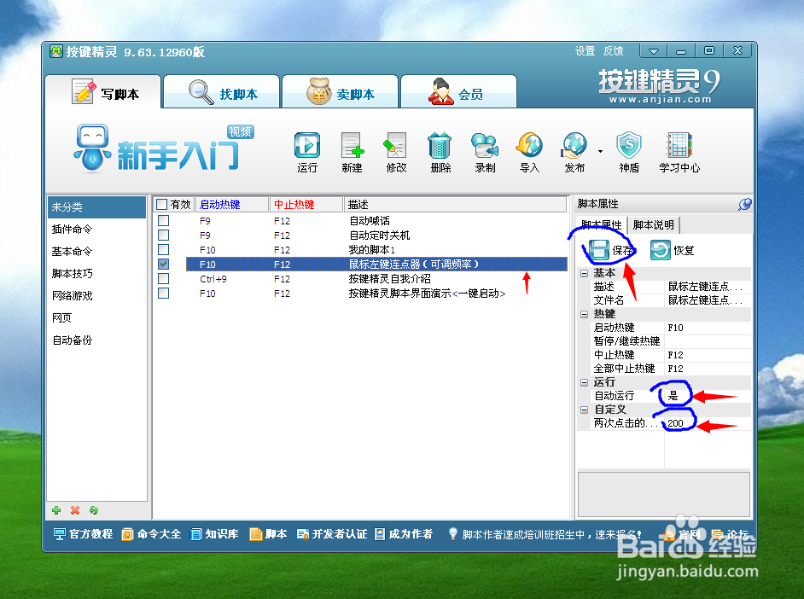The width and height of the screenshot is (804, 599).
Task: Click the 视频 badge on the banner
Action: 241,131
